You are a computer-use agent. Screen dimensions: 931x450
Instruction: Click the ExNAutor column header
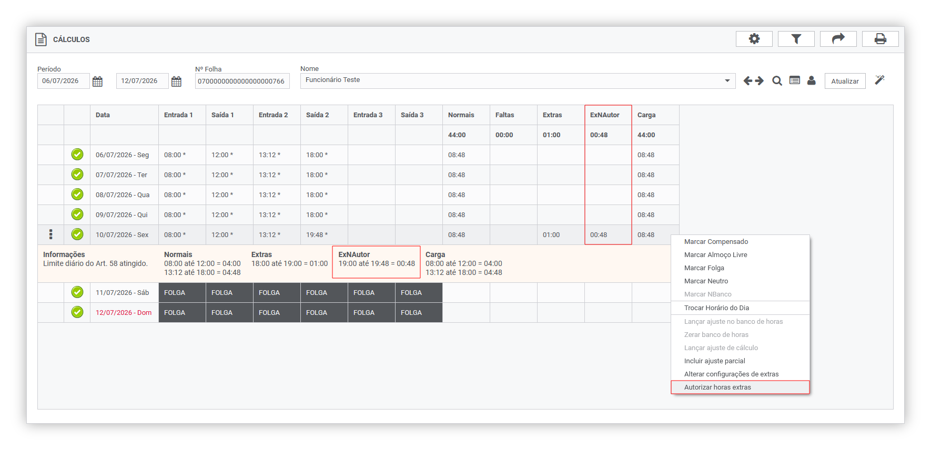[608, 115]
